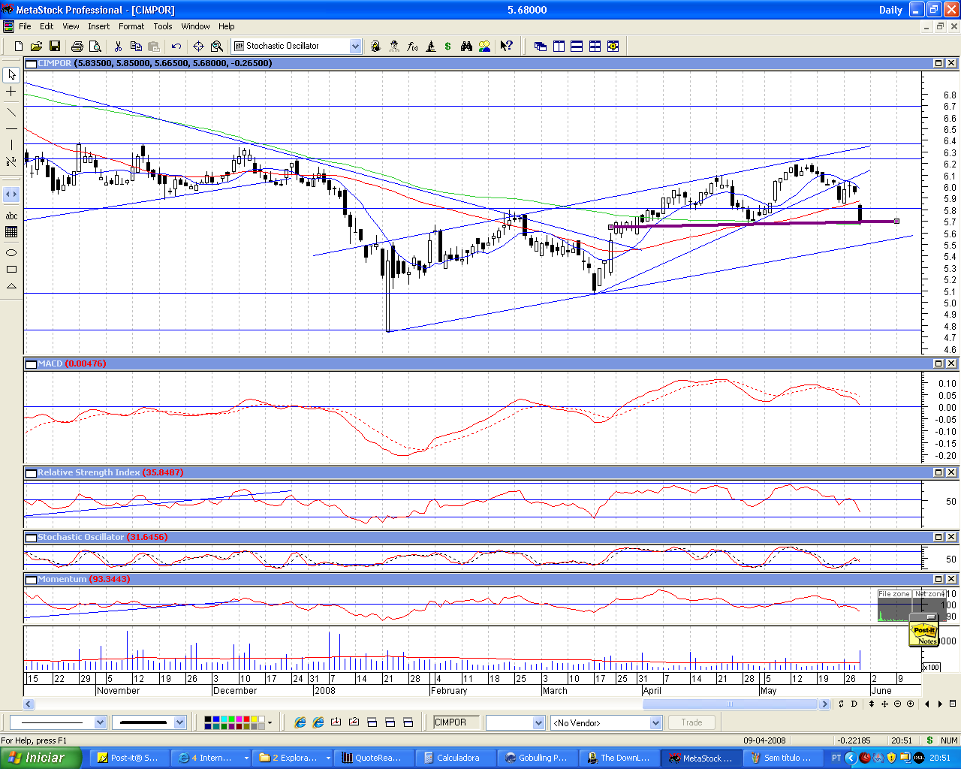Click the Trade button
Image resolution: width=961 pixels, height=769 pixels.
[691, 722]
